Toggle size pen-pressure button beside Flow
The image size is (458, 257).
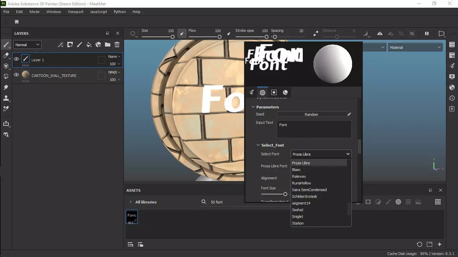click(x=182, y=33)
